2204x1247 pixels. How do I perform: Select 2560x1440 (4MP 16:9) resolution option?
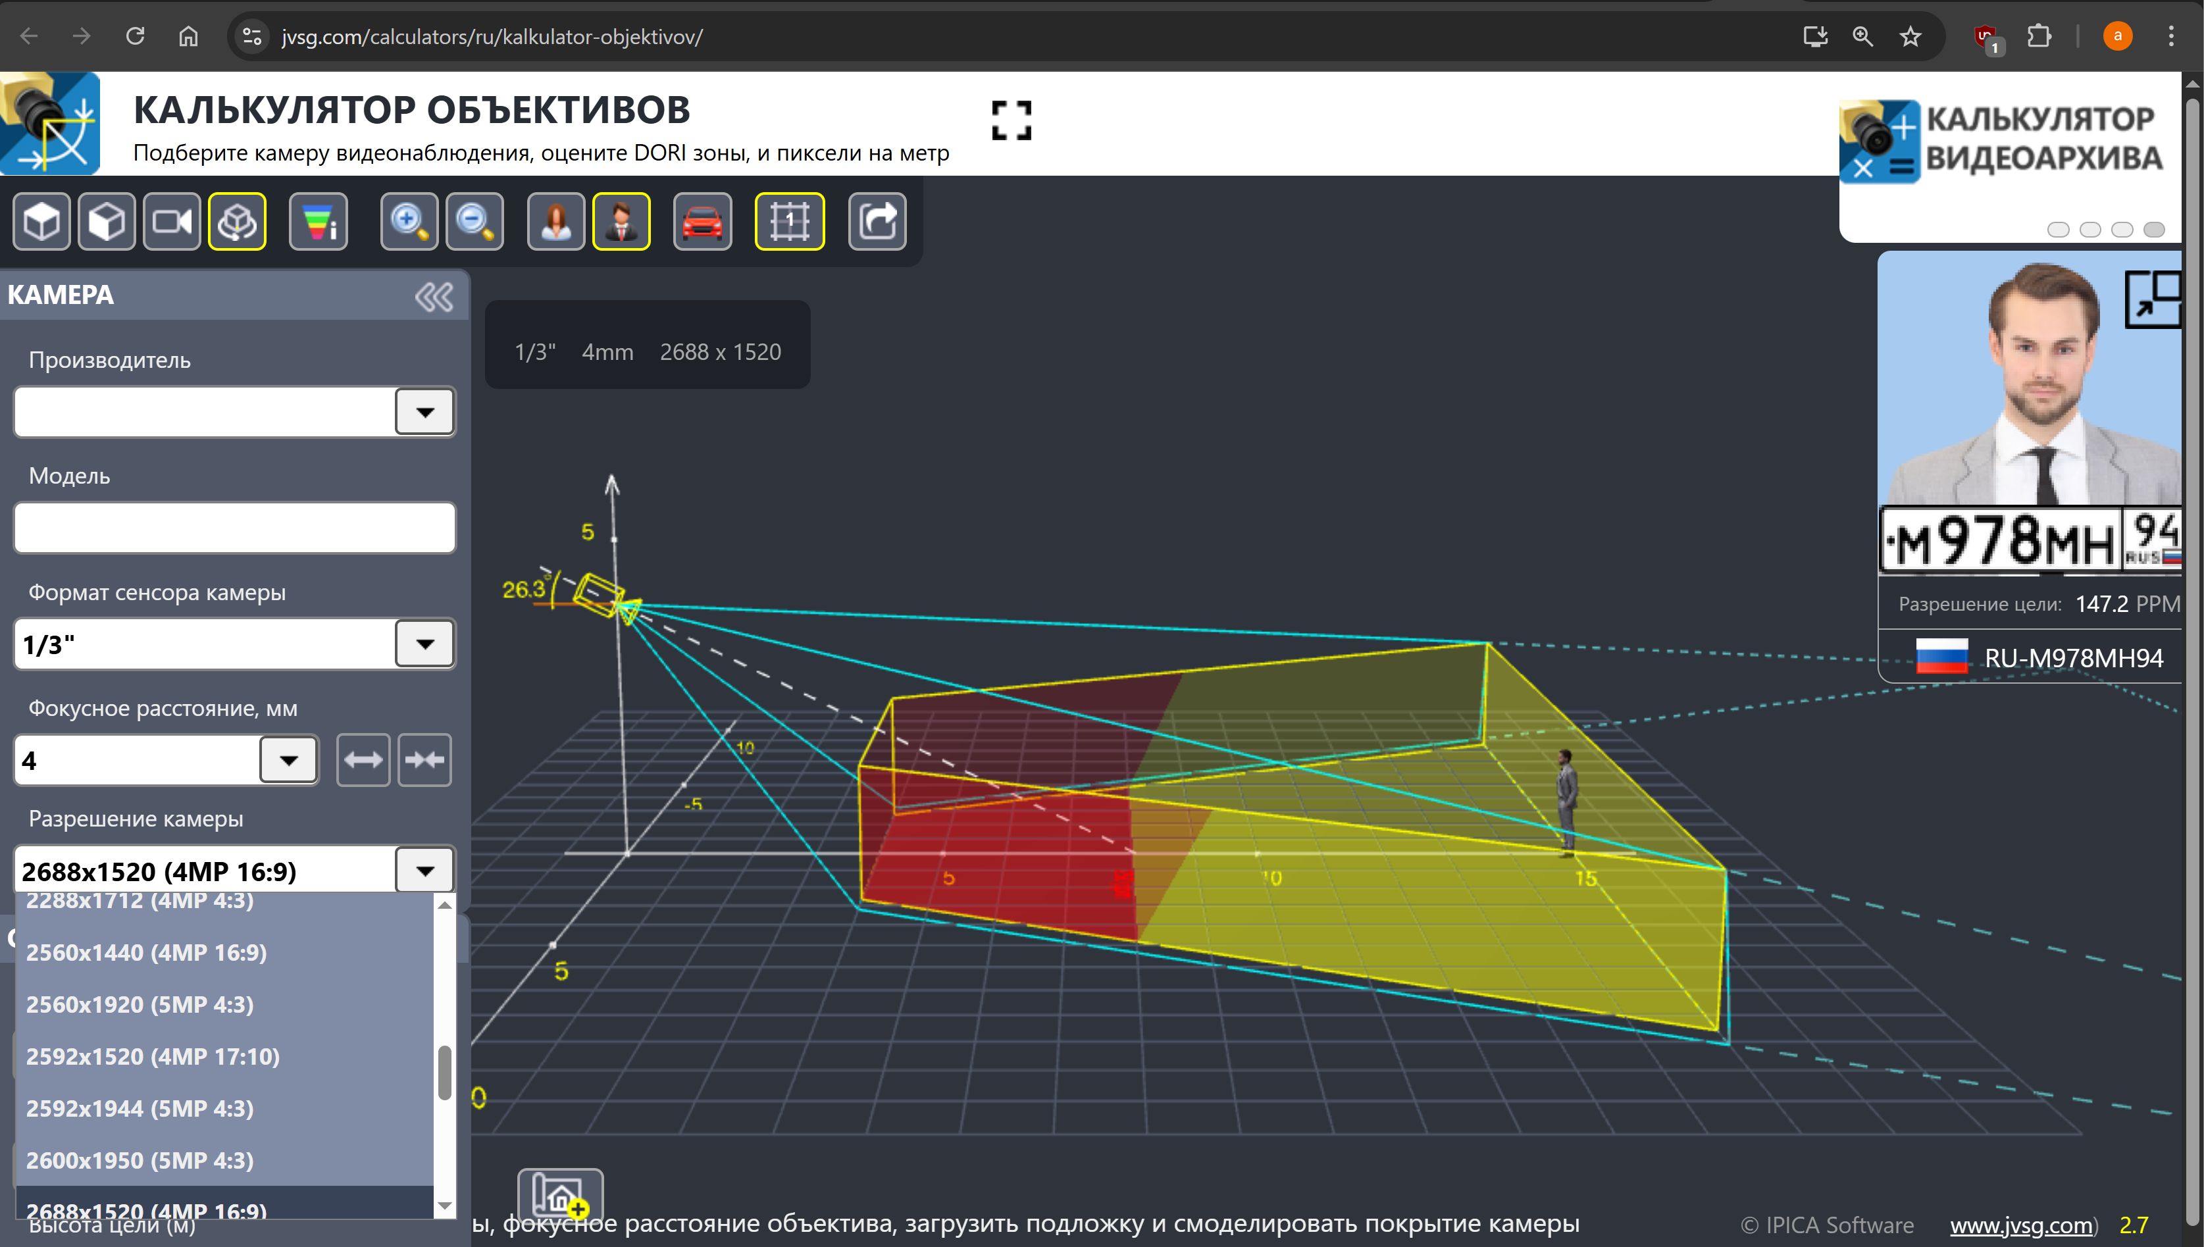[146, 952]
